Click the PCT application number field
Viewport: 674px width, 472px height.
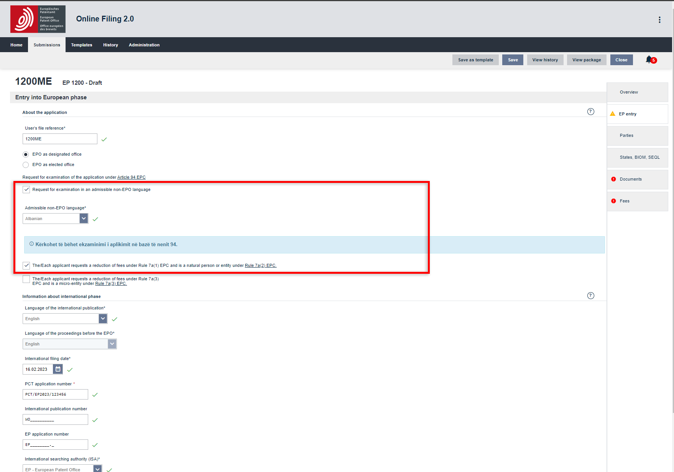click(x=55, y=395)
